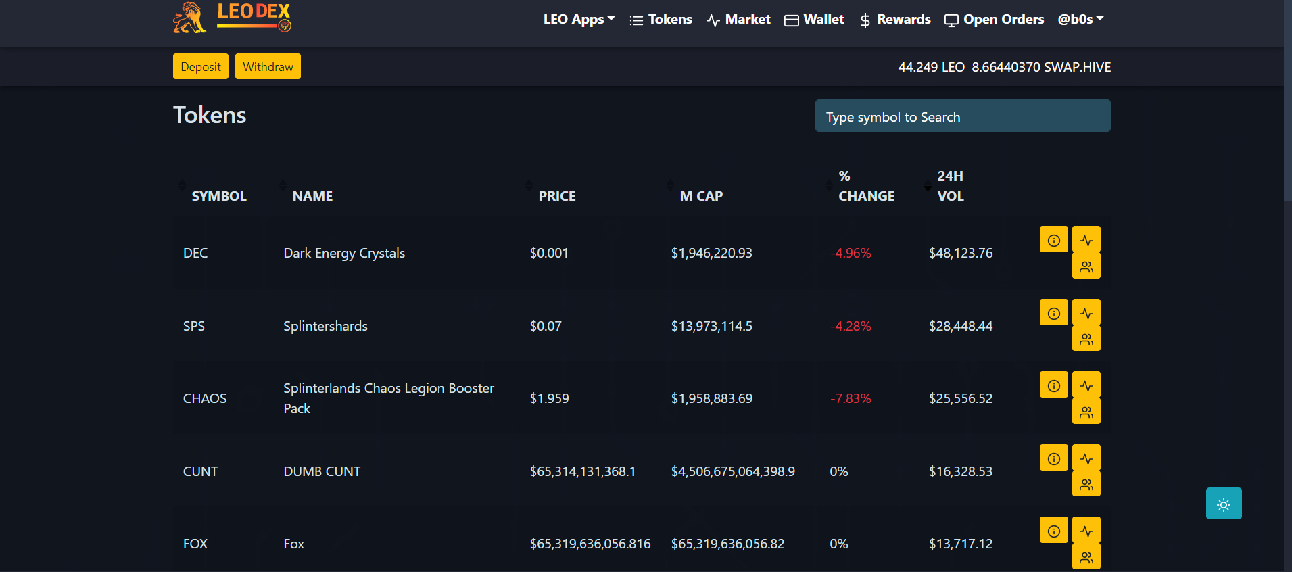Select CHAOS price $1.959
The height and width of the screenshot is (572, 1292).
coord(549,398)
